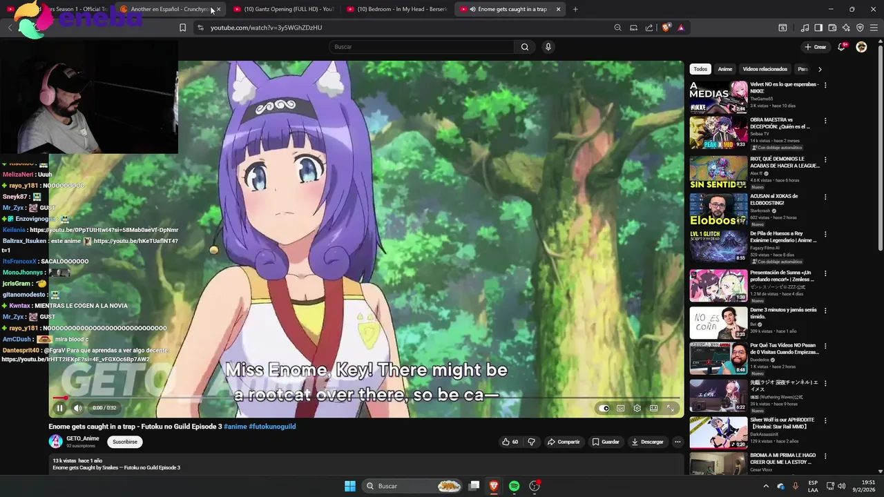Open options for De Pila de Huesos video

(825, 234)
